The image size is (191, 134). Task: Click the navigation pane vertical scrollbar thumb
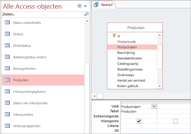tap(87, 98)
